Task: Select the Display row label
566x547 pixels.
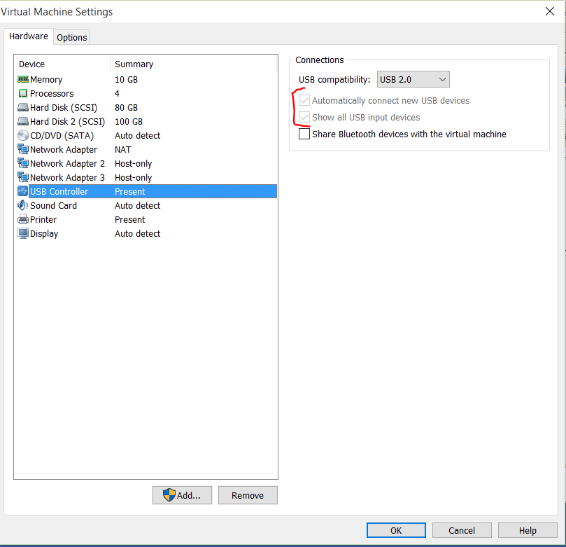Action: pyautogui.click(x=44, y=234)
